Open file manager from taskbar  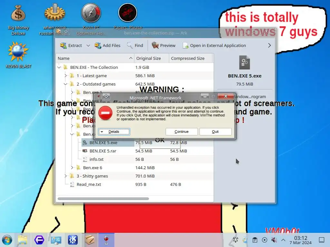tap(23, 240)
